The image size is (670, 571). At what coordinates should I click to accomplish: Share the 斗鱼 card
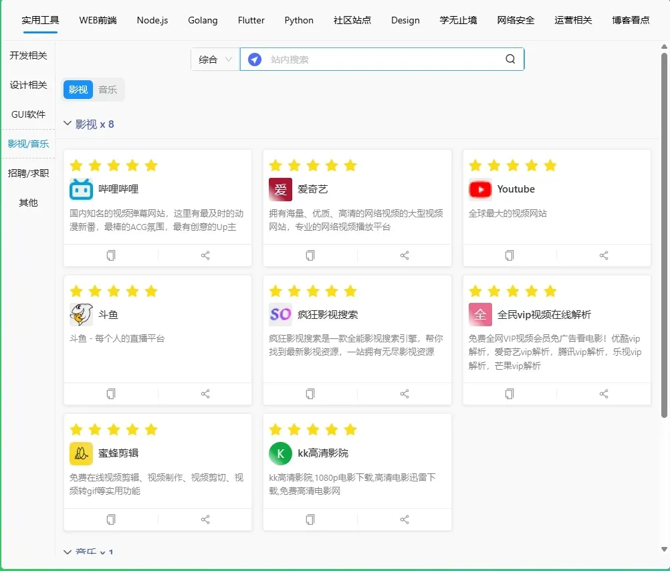pyautogui.click(x=205, y=394)
